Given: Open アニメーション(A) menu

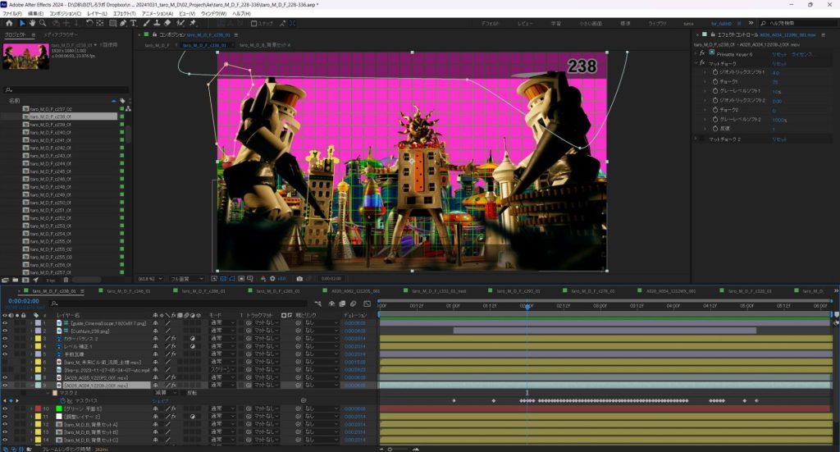Looking at the screenshot, I should [157, 13].
